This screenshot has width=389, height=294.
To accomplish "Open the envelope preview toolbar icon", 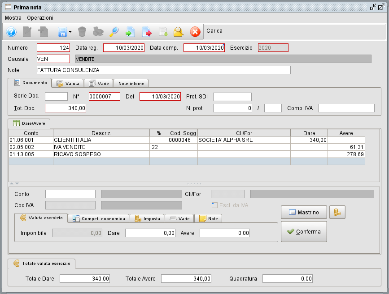I will click(x=179, y=32).
